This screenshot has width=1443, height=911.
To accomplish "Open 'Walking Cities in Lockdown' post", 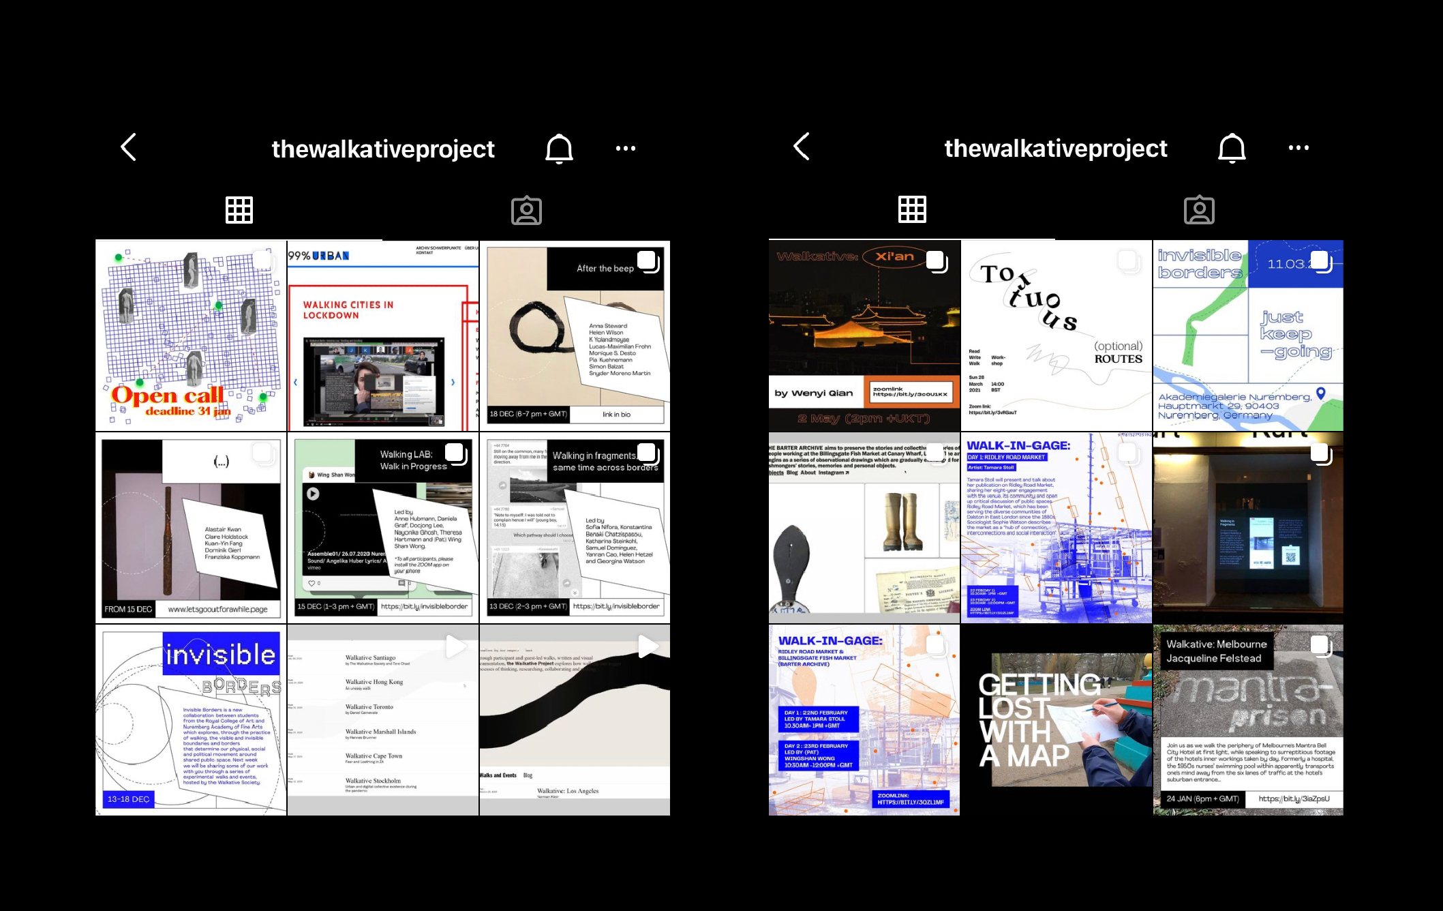I will tap(382, 335).
